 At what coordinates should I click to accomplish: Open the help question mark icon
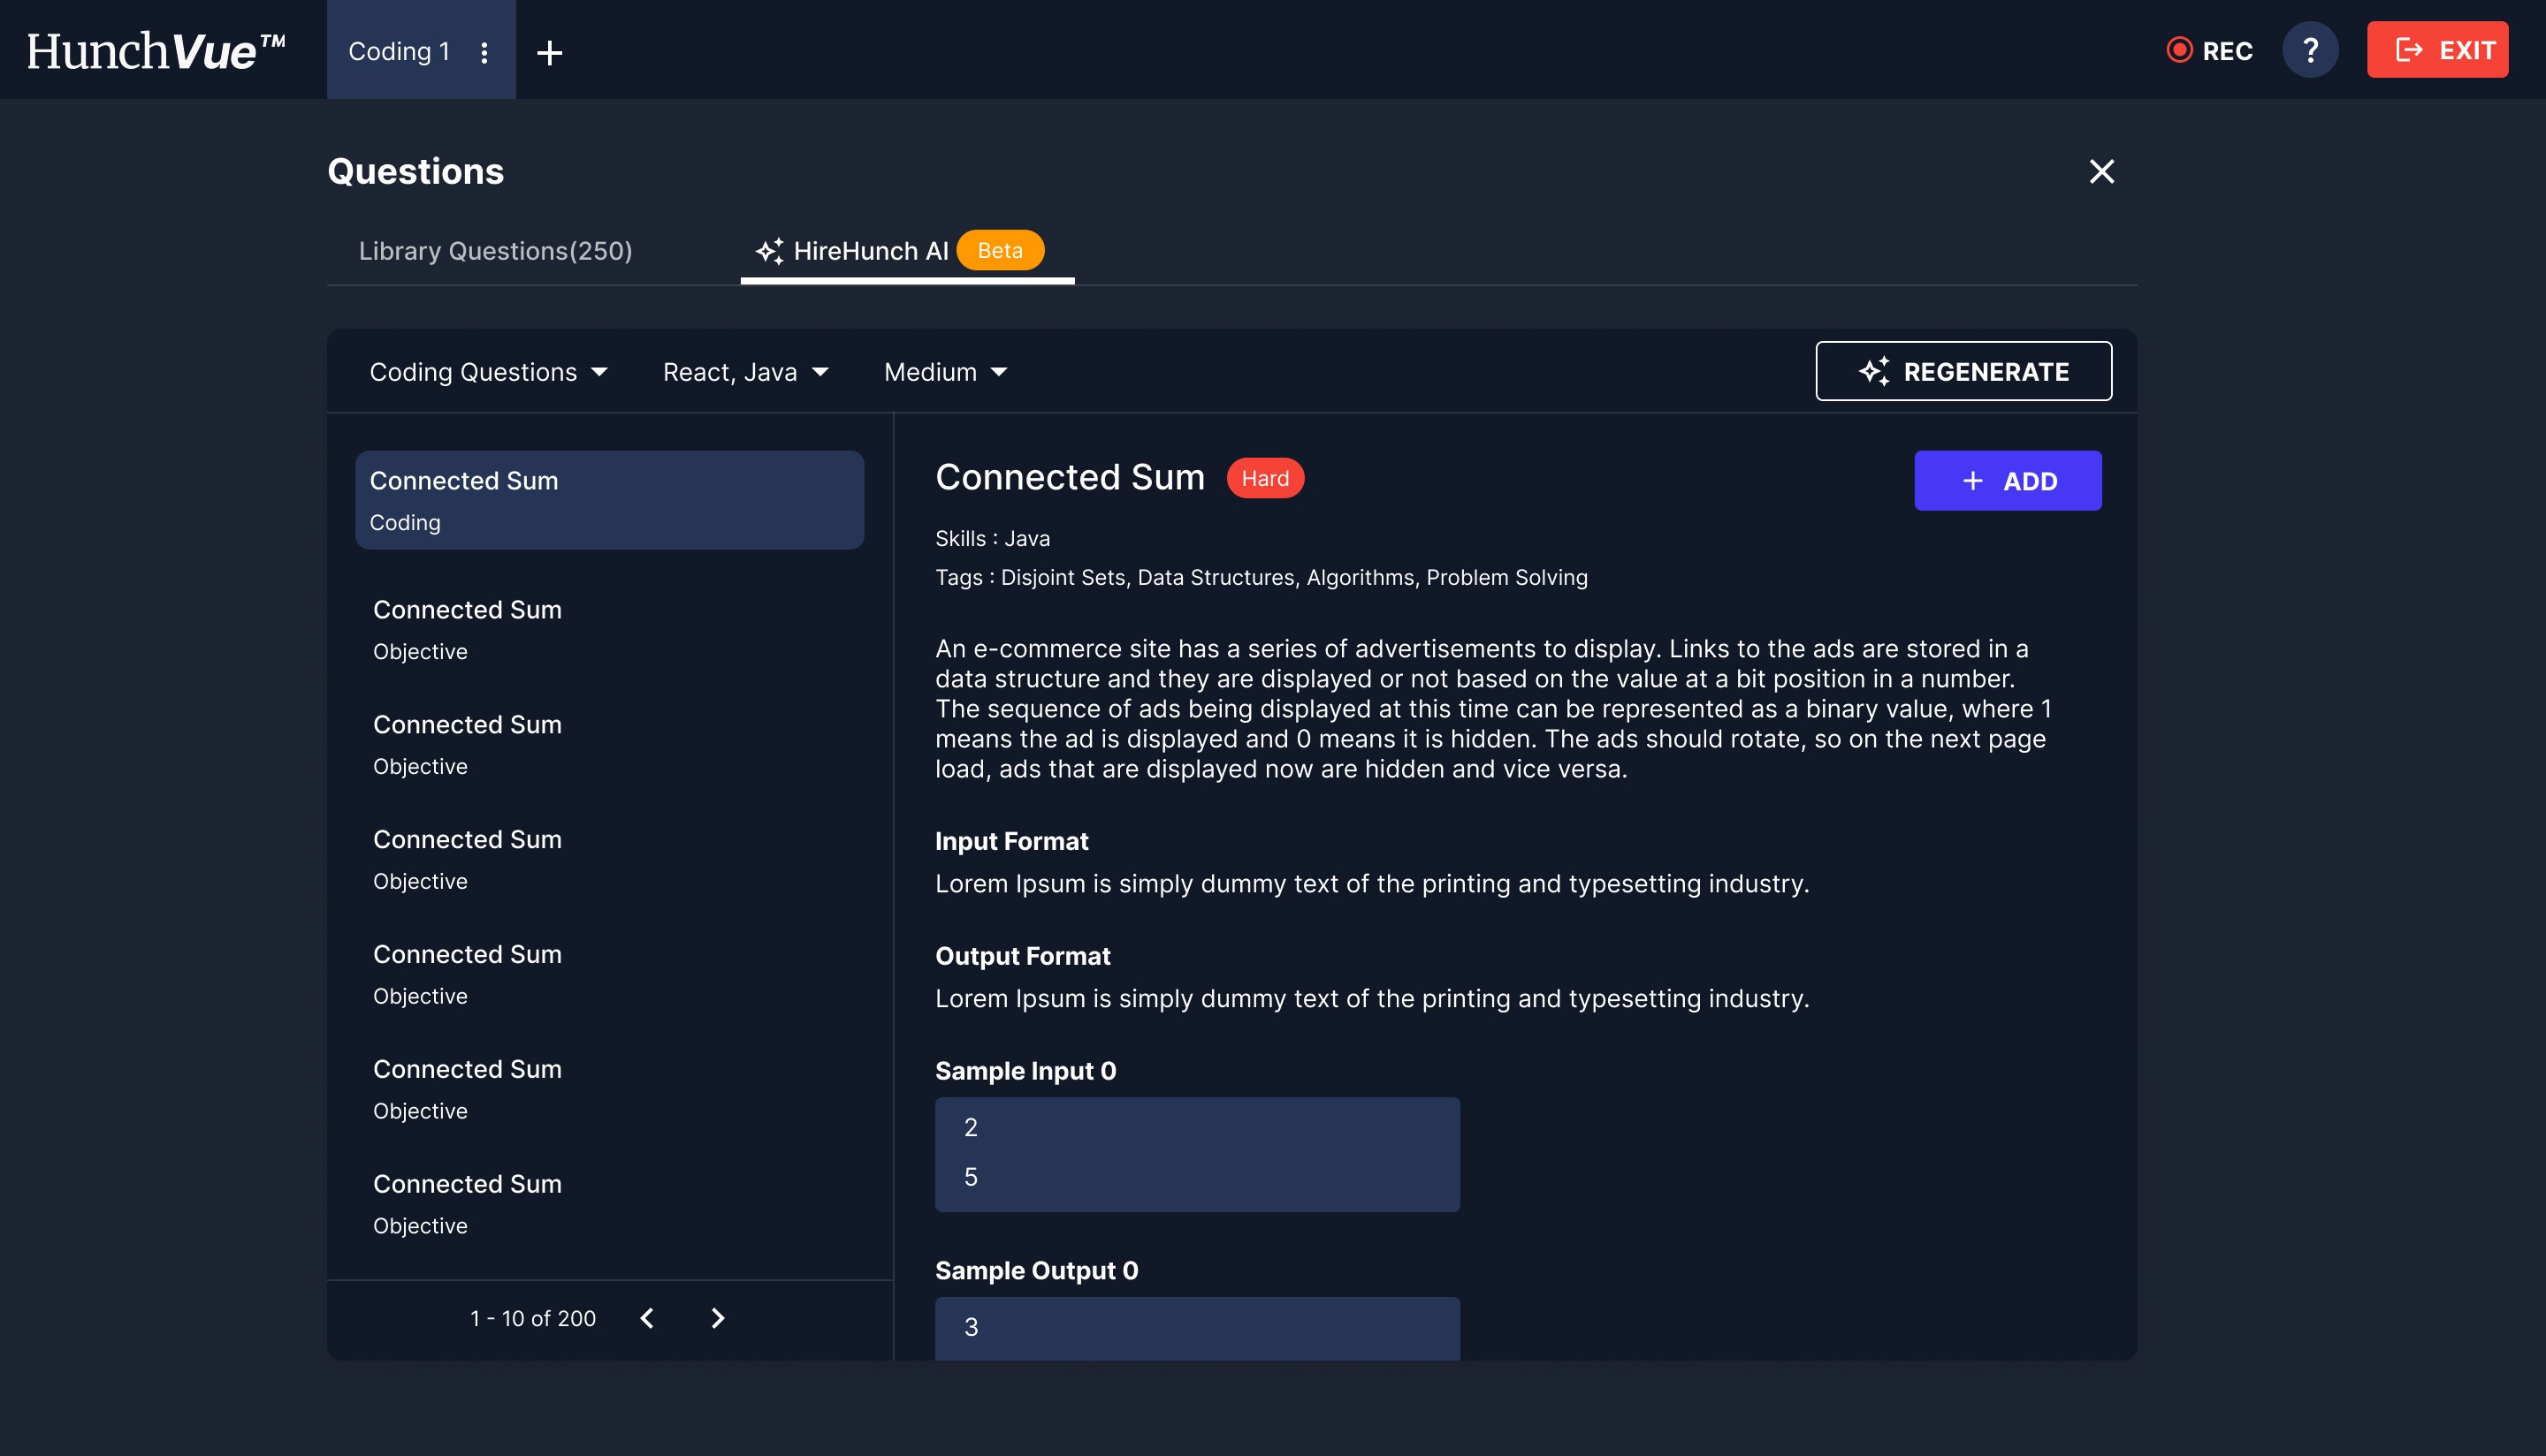click(x=2309, y=50)
